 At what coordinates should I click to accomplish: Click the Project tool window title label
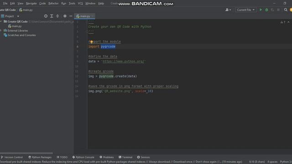point(9,16)
